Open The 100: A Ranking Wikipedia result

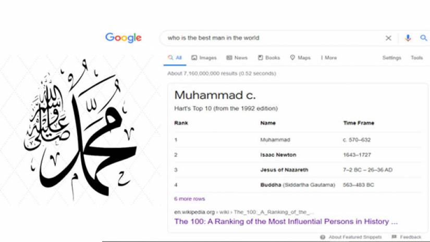[x=286, y=221]
